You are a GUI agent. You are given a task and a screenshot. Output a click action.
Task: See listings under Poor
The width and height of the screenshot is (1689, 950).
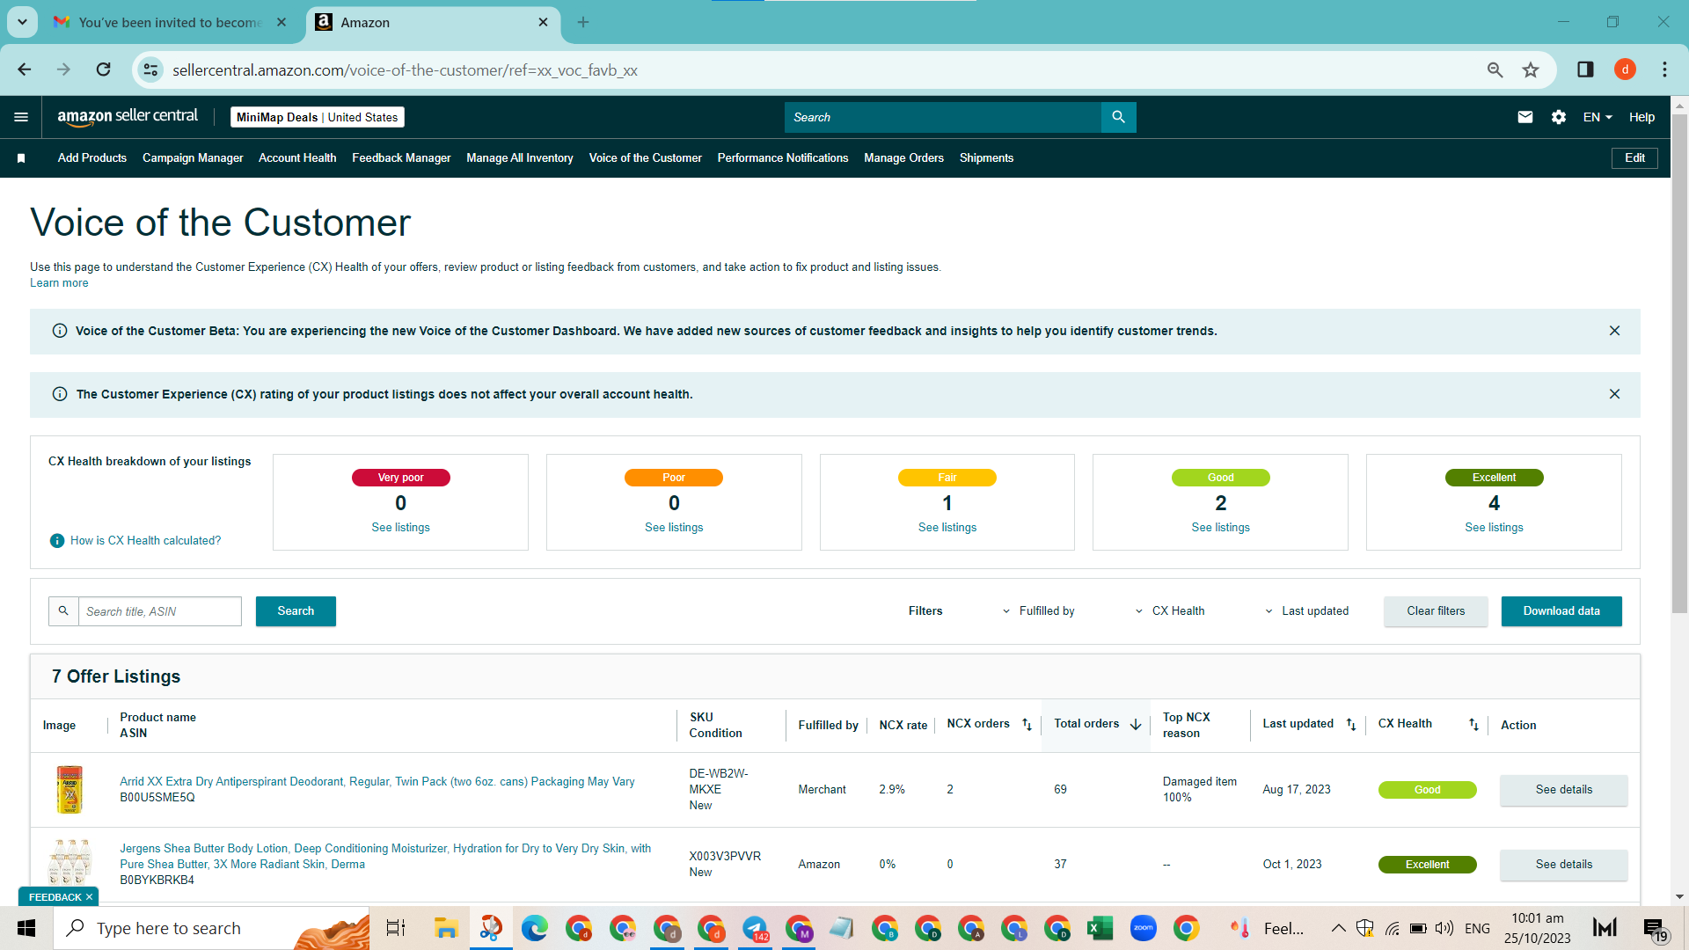pos(674,528)
